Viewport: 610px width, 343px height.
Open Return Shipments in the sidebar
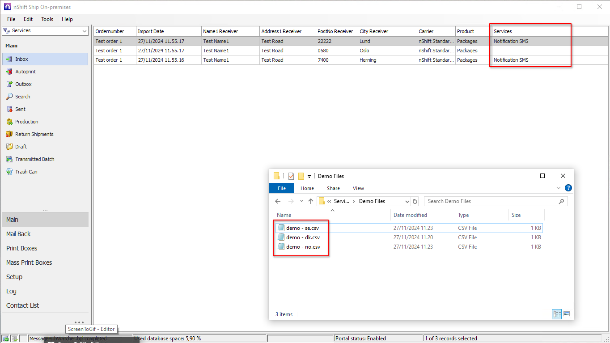click(34, 134)
